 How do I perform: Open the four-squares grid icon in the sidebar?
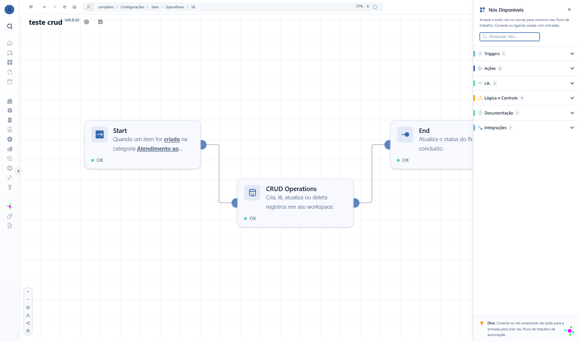point(10,62)
